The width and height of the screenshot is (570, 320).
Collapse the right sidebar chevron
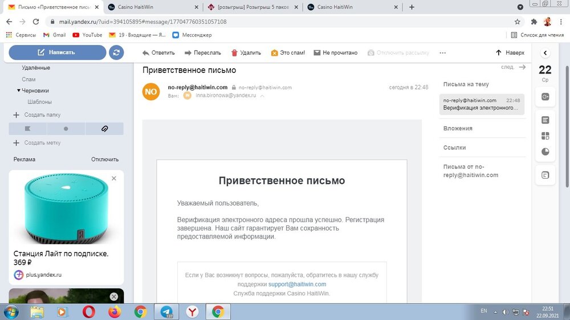point(545,53)
